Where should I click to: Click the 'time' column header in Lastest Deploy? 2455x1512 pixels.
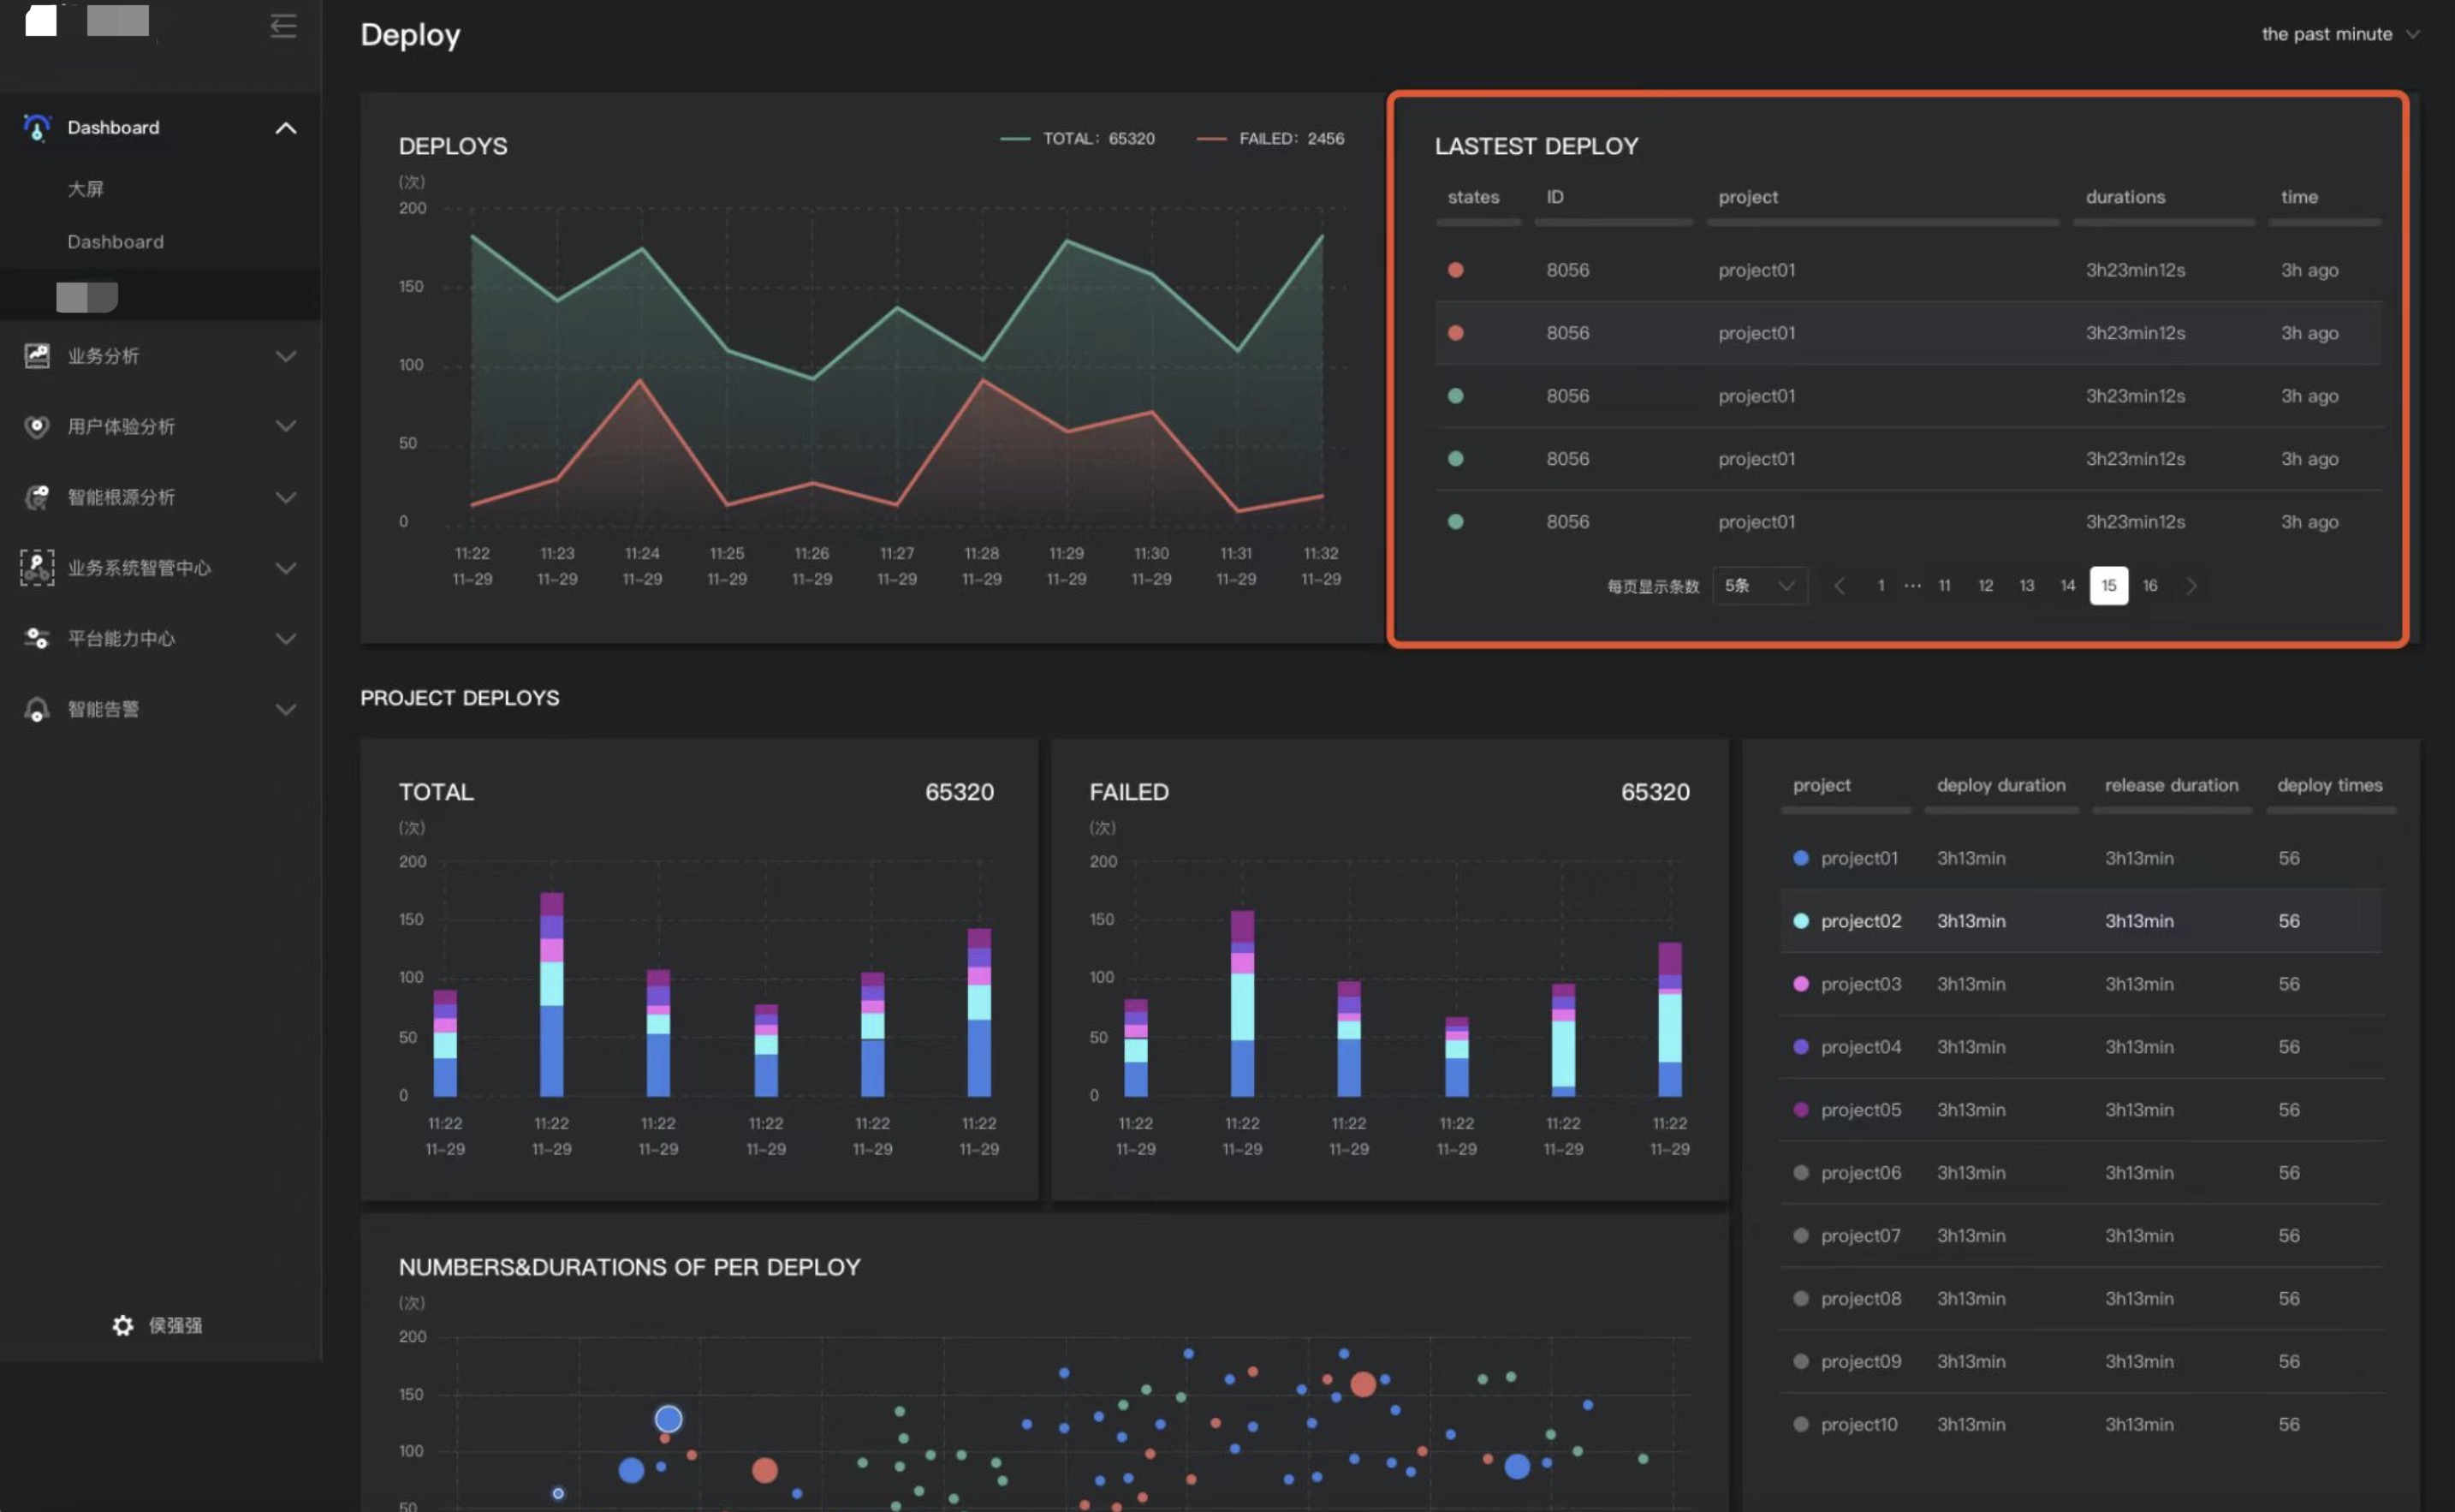2299,197
